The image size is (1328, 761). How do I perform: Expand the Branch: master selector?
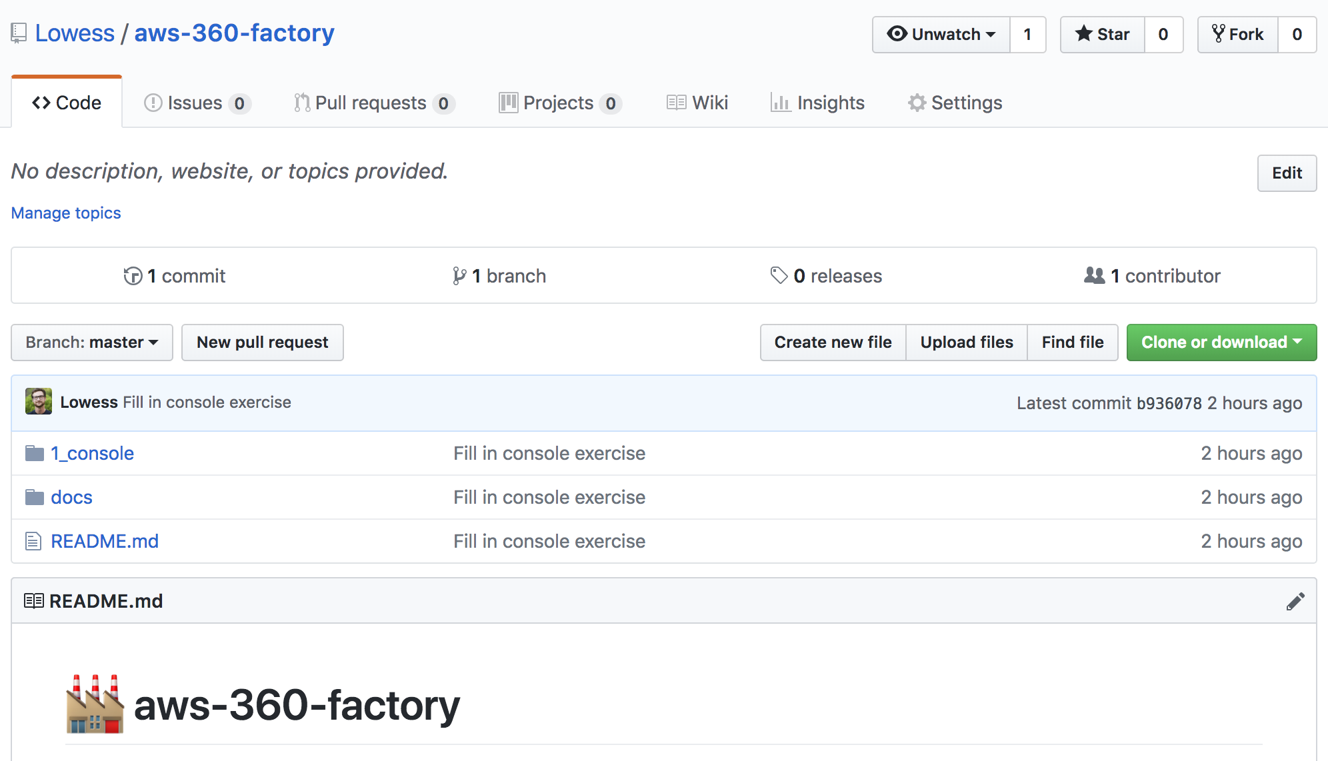pyautogui.click(x=92, y=343)
